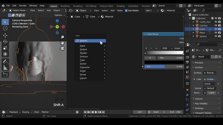Hide the 11091_Fen object in viewport
The width and height of the screenshot is (223, 125).
pos(216,22)
